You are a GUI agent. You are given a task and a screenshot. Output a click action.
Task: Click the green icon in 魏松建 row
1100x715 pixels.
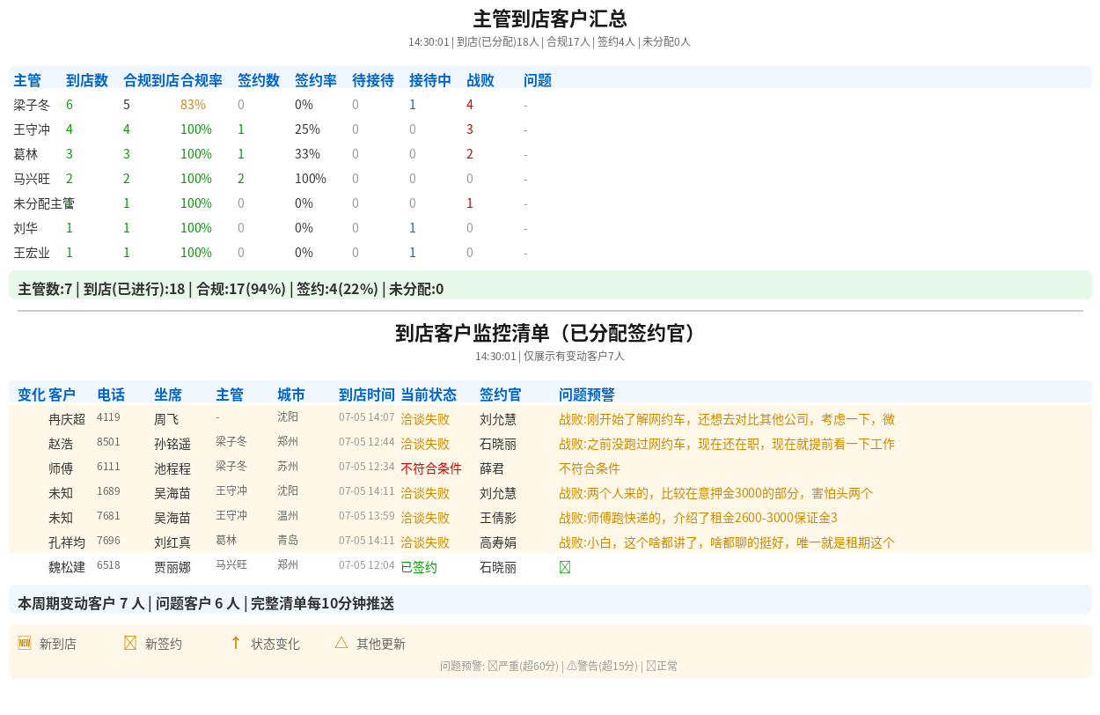pos(565,567)
